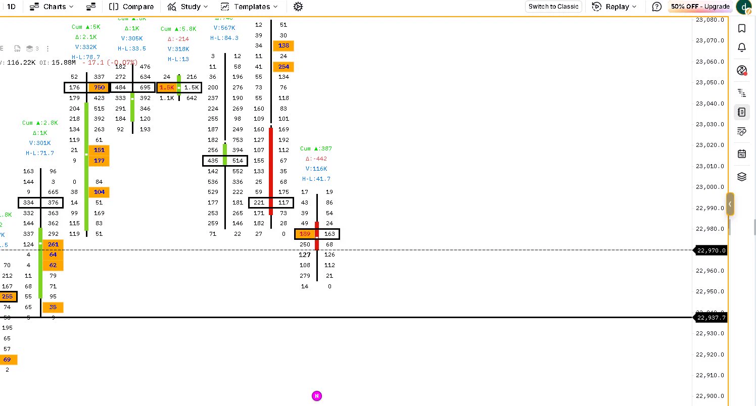The width and height of the screenshot is (756, 406).
Task: Click the chart layout icon after Charts
Action: point(91,7)
